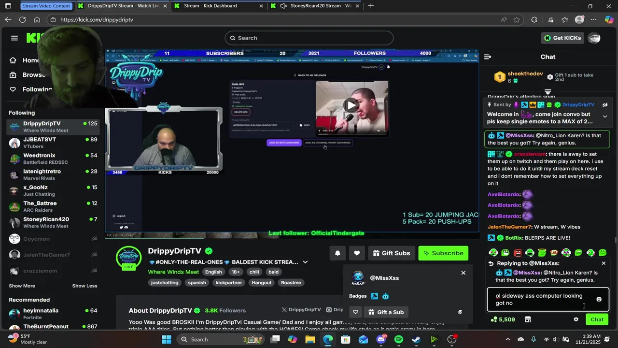Viewport: 618px width, 348px height.
Task: Switch to Stream - Kick Dashboard tab
Action: (219, 6)
